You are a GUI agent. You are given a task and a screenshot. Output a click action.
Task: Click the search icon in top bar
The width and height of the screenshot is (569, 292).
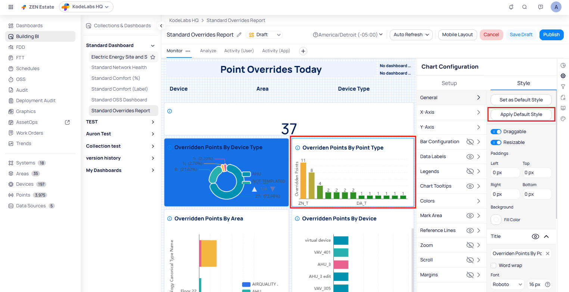(525, 7)
